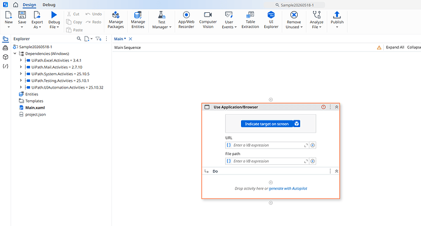Click the home icon in title bar
Screen dimensions: 421x226
pos(16,5)
